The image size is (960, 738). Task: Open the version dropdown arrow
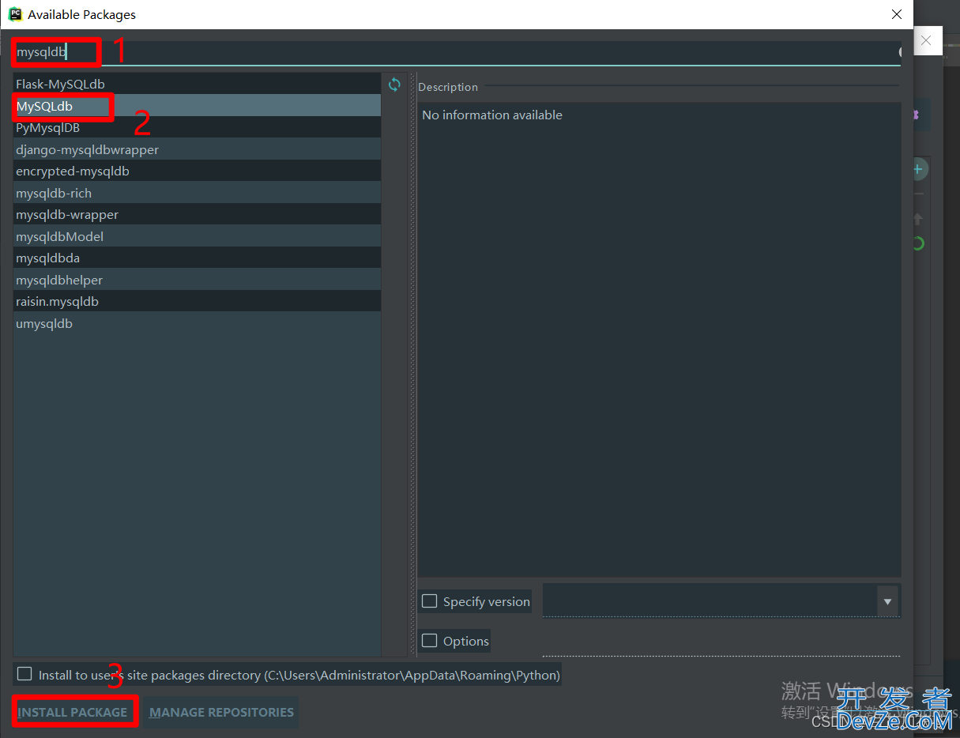pyautogui.click(x=888, y=601)
